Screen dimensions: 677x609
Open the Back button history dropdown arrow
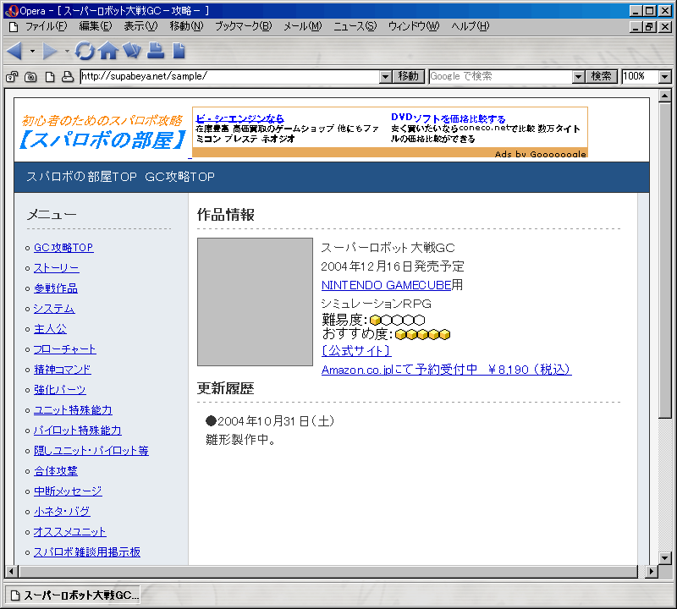[x=32, y=52]
